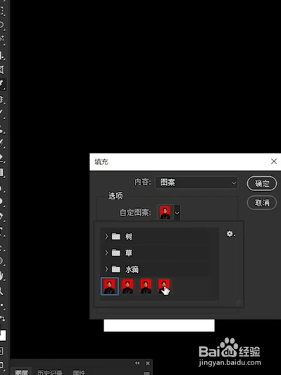The height and width of the screenshot is (375, 281).
Task: Select the third portrait pattern thumbnail
Action: click(146, 286)
